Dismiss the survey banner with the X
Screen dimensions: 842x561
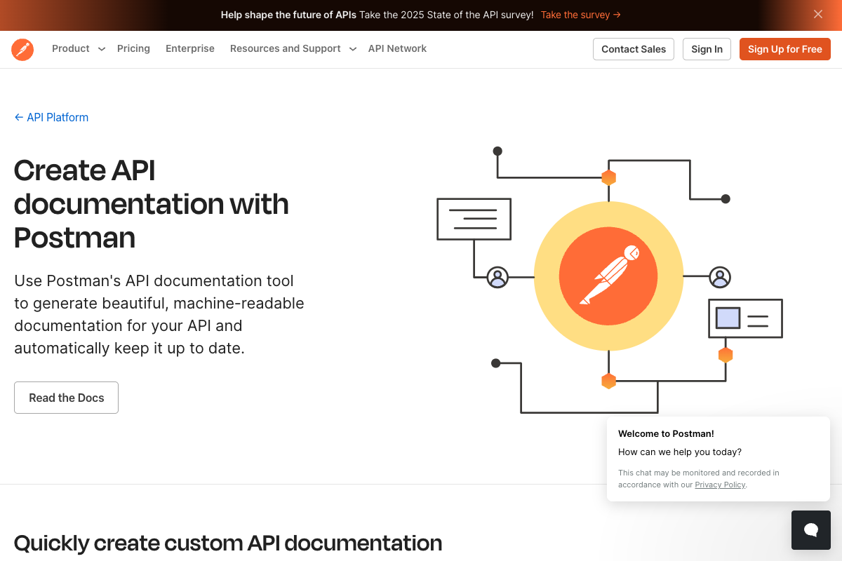click(x=817, y=14)
